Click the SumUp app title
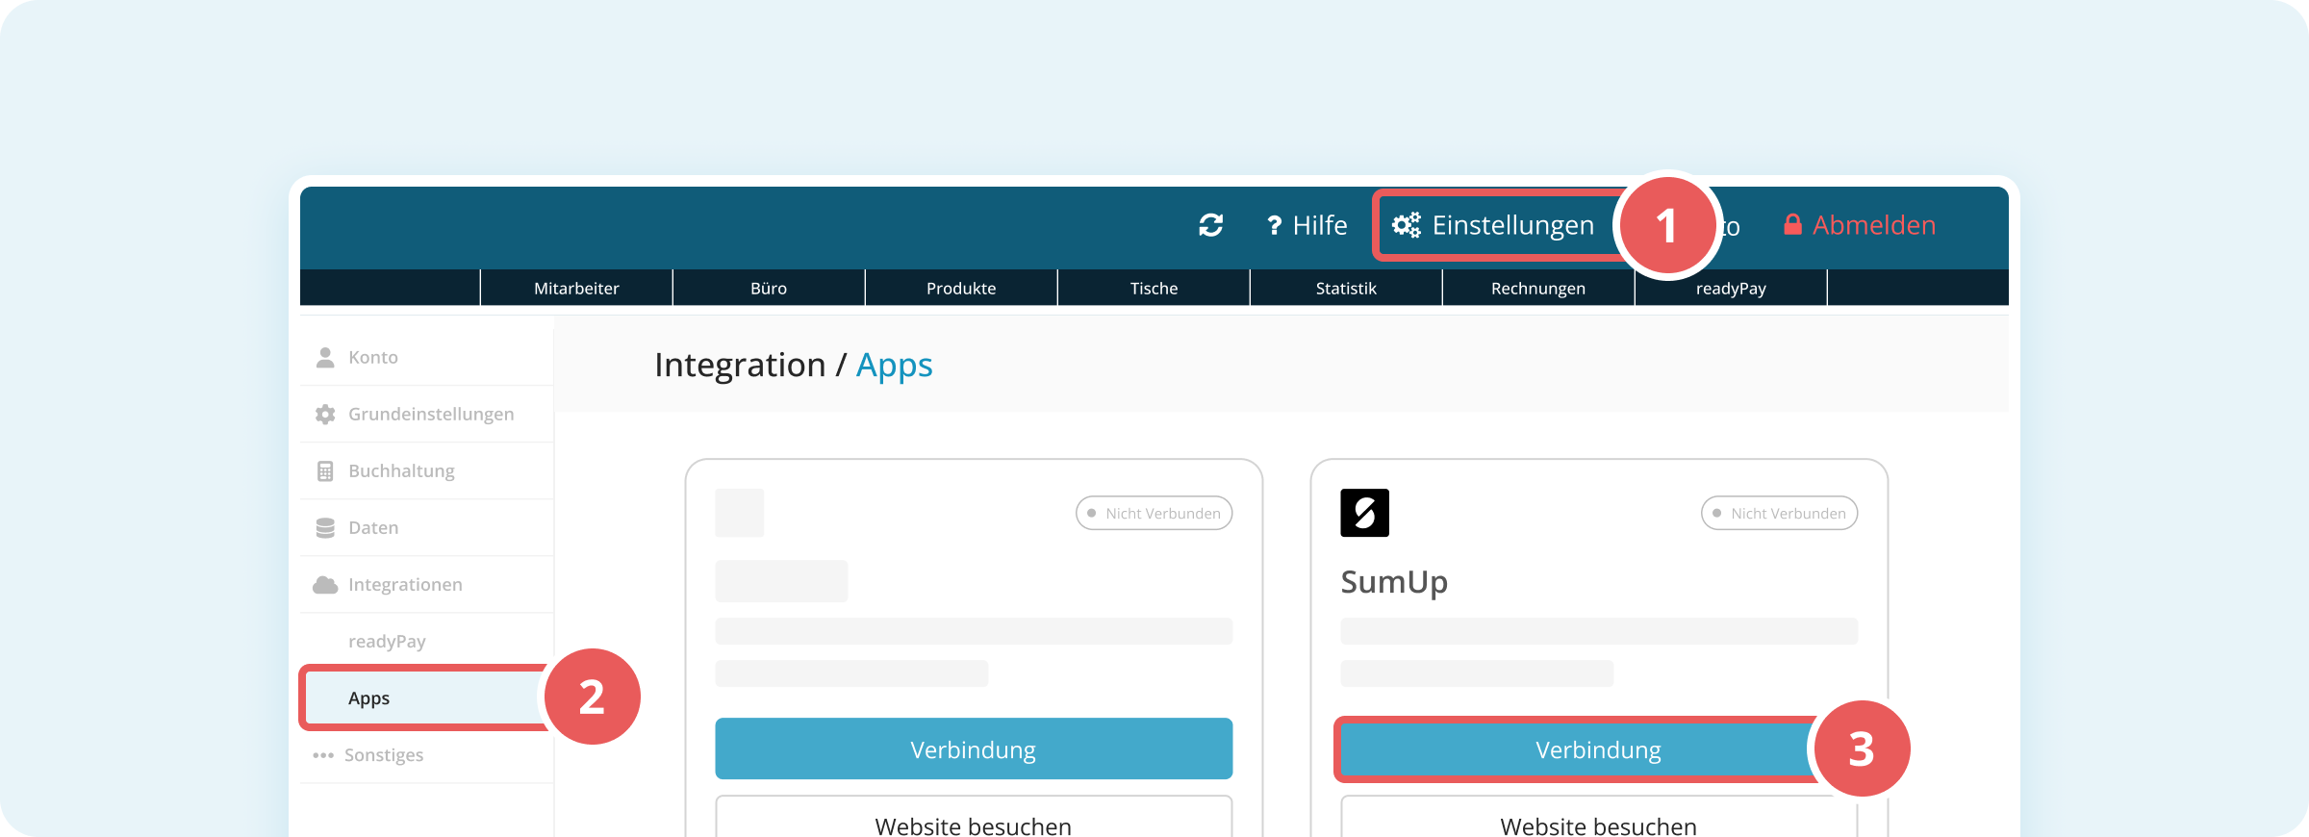Viewport: 2309px width, 837px height. 1394,582
